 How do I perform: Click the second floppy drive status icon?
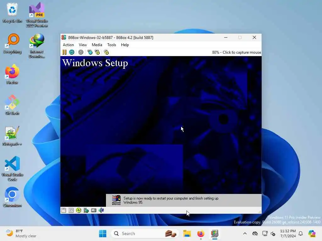71,210
